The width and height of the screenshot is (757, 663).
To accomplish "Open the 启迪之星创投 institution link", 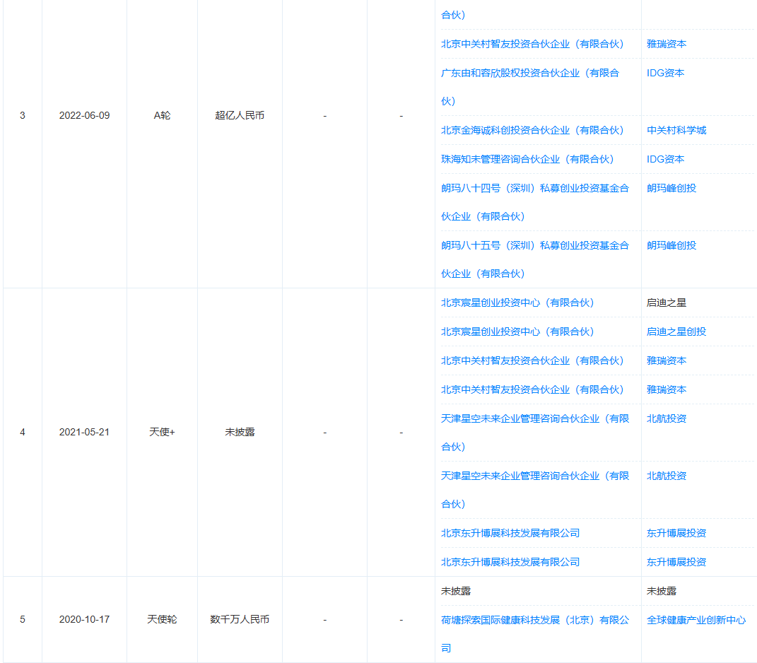I will [676, 331].
